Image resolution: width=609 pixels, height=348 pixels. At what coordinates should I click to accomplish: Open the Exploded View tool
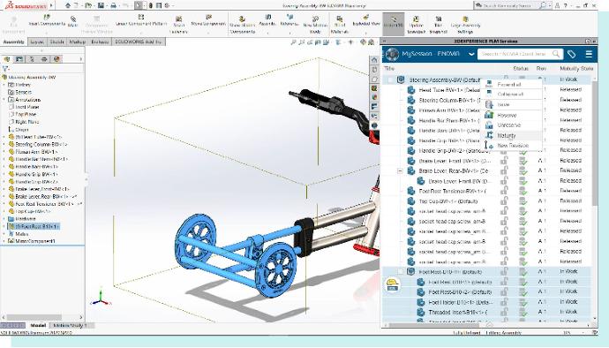coord(366,20)
